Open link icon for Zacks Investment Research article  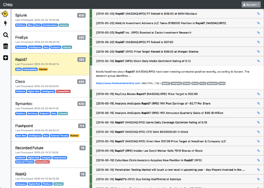click(x=258, y=32)
